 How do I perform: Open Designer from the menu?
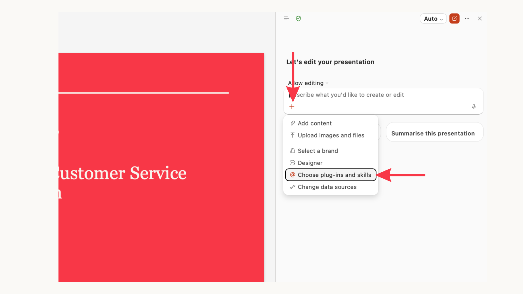[331, 163]
